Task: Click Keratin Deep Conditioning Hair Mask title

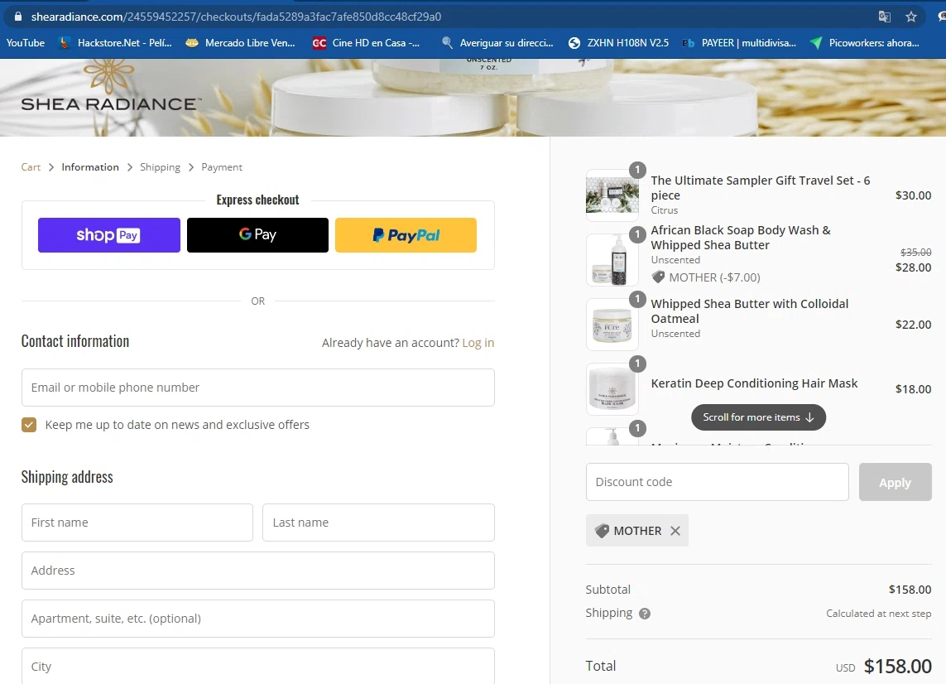Action: 754,383
